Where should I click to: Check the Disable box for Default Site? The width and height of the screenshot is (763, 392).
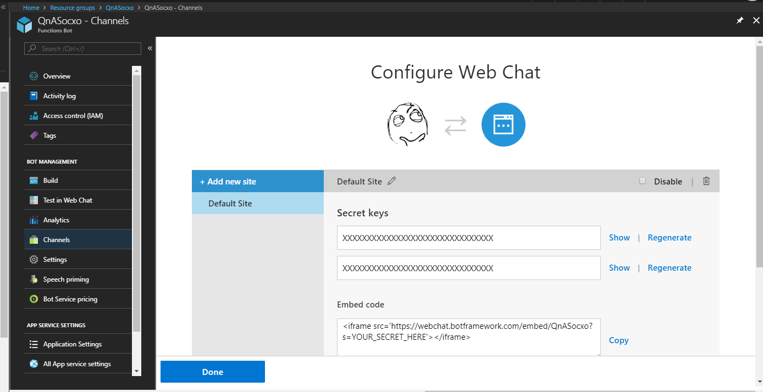pyautogui.click(x=643, y=181)
